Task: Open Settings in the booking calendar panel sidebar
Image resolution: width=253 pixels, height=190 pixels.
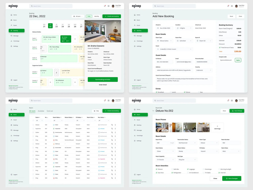Action: (14, 46)
